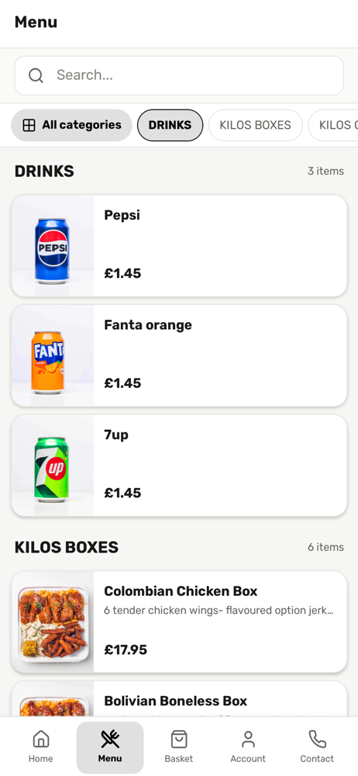Open the Contact phone icon
Image resolution: width=358 pixels, height=776 pixels.
pyautogui.click(x=317, y=740)
